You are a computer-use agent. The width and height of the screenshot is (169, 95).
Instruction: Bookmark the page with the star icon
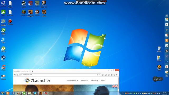(99, 75)
